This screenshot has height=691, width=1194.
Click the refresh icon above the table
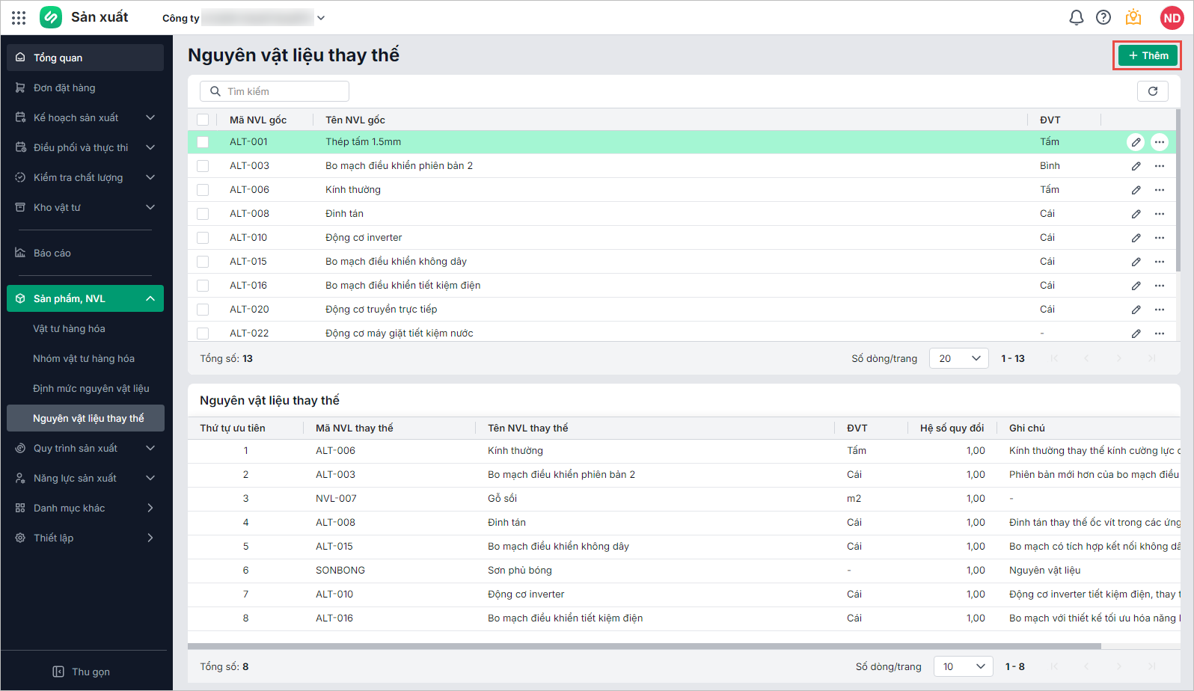pos(1152,91)
